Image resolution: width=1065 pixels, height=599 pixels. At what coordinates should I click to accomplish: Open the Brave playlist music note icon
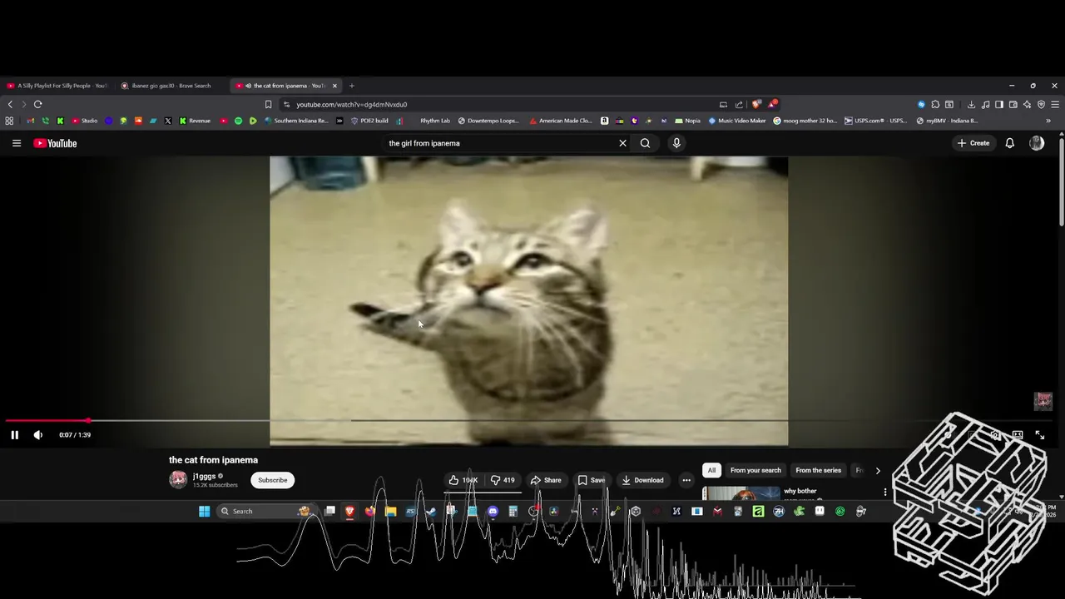click(x=985, y=105)
